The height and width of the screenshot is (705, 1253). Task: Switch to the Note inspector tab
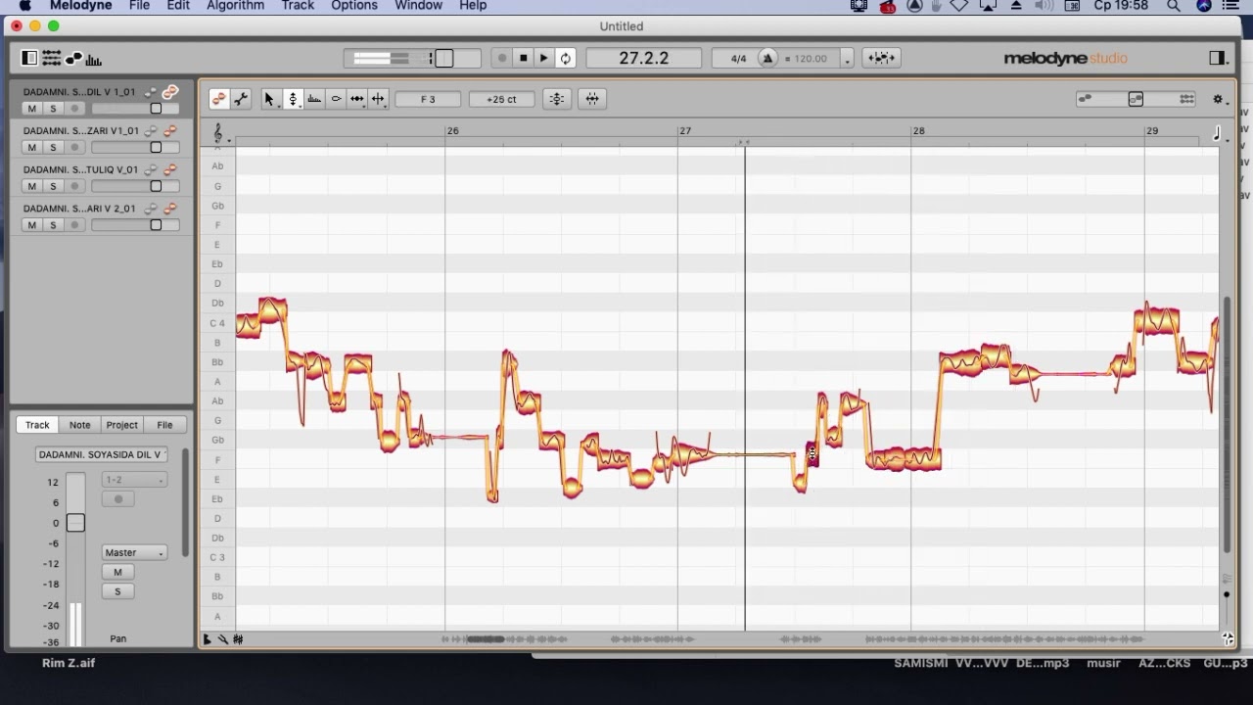coord(79,425)
